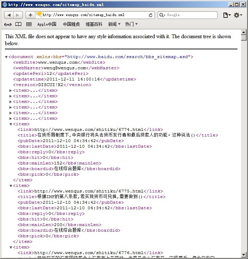Expand the first collapsed item node
Screen dimensions: 248x259
click(x=11, y=90)
